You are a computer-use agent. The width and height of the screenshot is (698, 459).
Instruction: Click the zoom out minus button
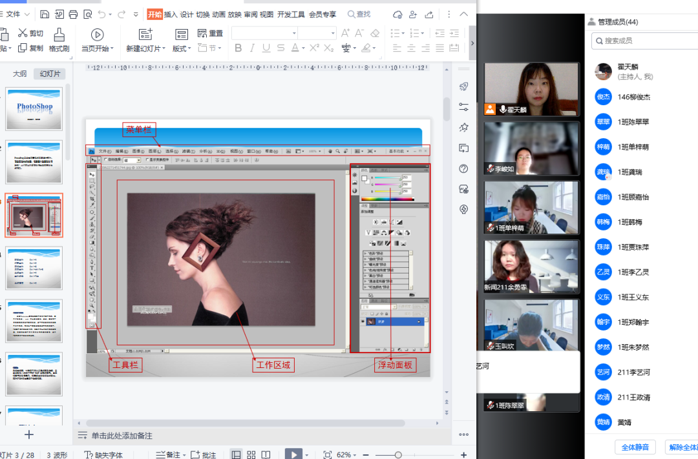365,454
